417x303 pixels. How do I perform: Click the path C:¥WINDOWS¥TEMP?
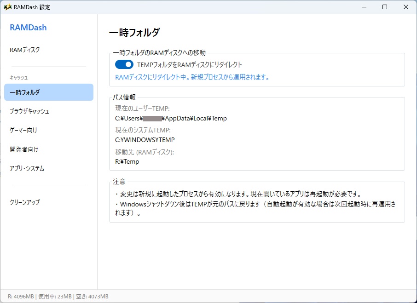coord(145,140)
